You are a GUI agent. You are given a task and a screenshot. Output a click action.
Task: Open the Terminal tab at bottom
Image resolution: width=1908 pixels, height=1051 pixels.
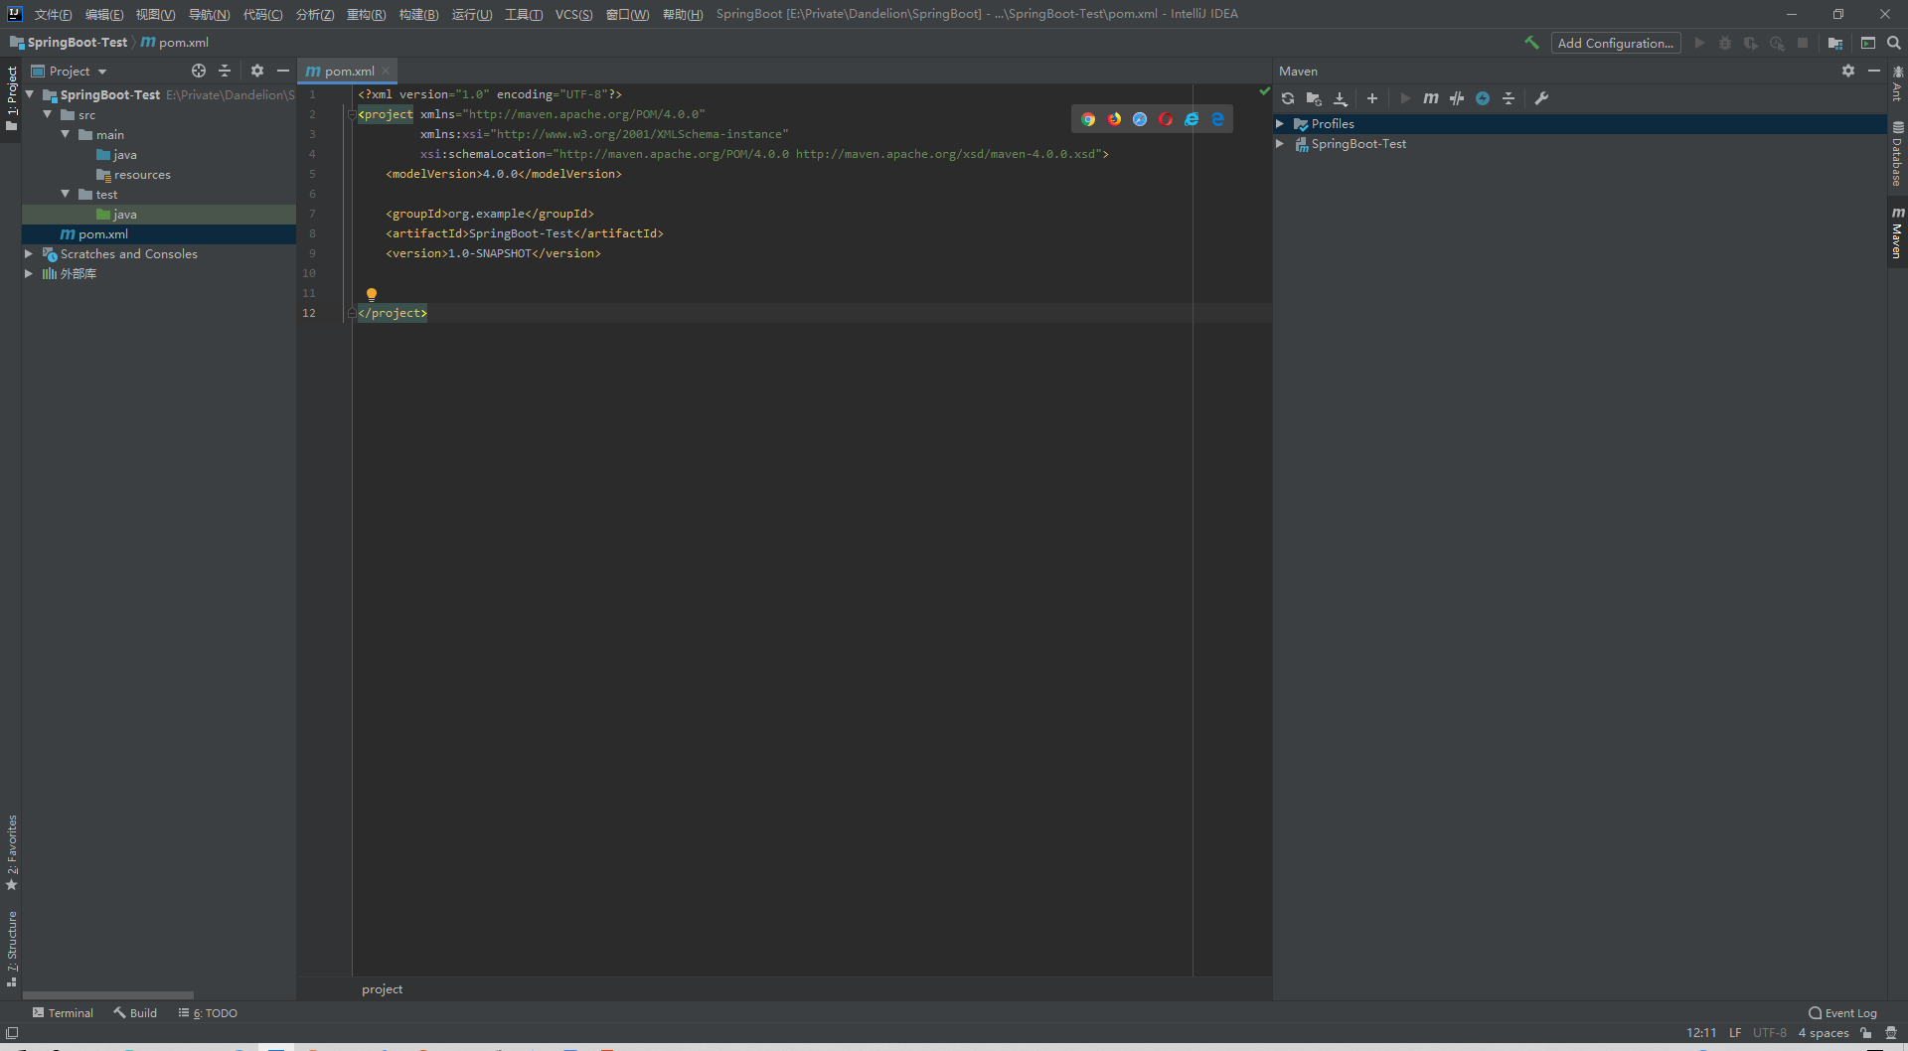click(63, 1013)
